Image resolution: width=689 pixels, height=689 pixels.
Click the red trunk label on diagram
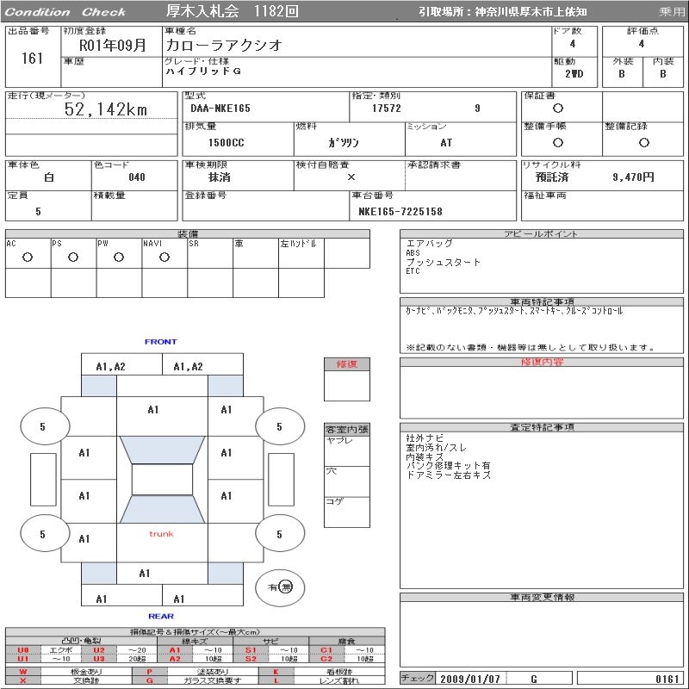[x=161, y=534]
